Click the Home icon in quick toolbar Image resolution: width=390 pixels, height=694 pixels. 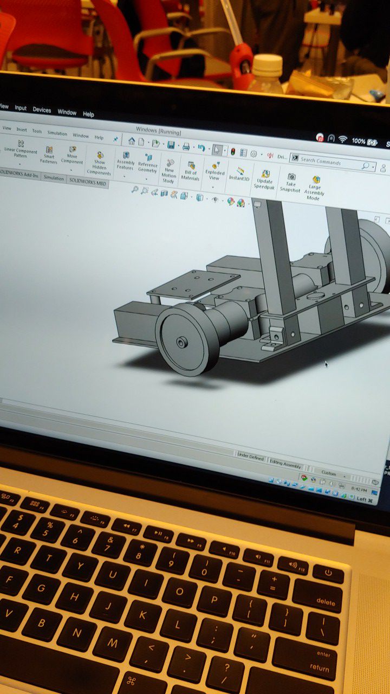click(132, 142)
